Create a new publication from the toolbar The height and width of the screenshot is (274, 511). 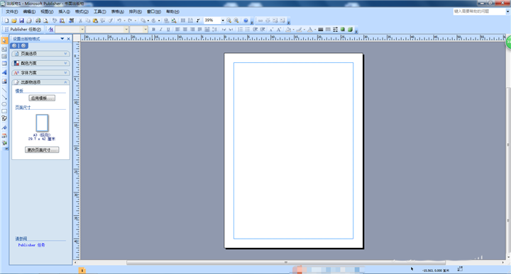(x=6, y=21)
